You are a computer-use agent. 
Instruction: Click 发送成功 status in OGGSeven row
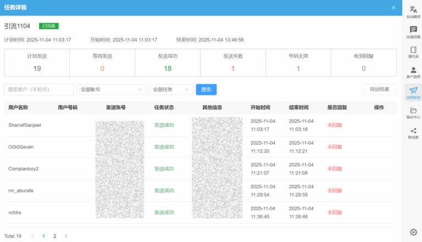[x=164, y=147]
